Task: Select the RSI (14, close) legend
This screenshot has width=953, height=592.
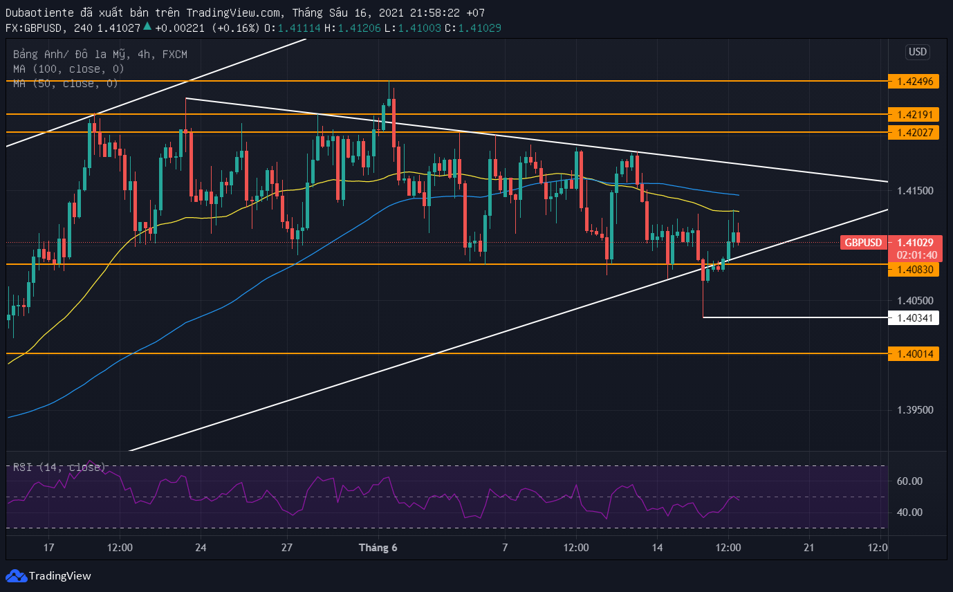Action: pyautogui.click(x=59, y=468)
